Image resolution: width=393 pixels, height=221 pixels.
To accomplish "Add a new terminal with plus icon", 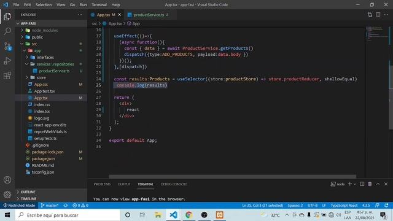I will point(349,184).
